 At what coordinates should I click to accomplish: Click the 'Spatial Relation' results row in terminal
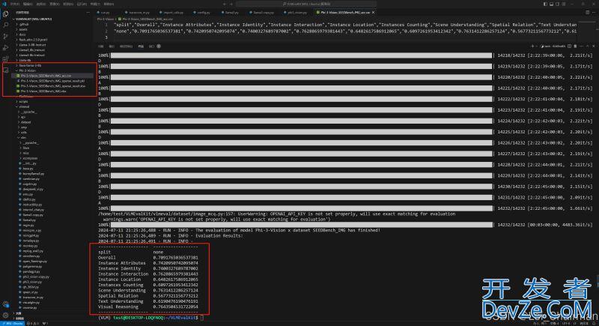pyautogui.click(x=148, y=296)
